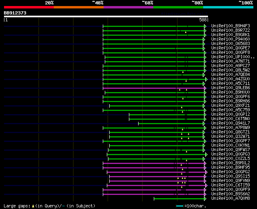
Task: Click the UniRef100_Q0GPF8 label
Action: pyautogui.click(x=230, y=53)
